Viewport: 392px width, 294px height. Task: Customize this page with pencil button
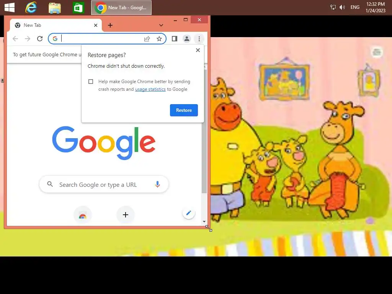click(189, 213)
